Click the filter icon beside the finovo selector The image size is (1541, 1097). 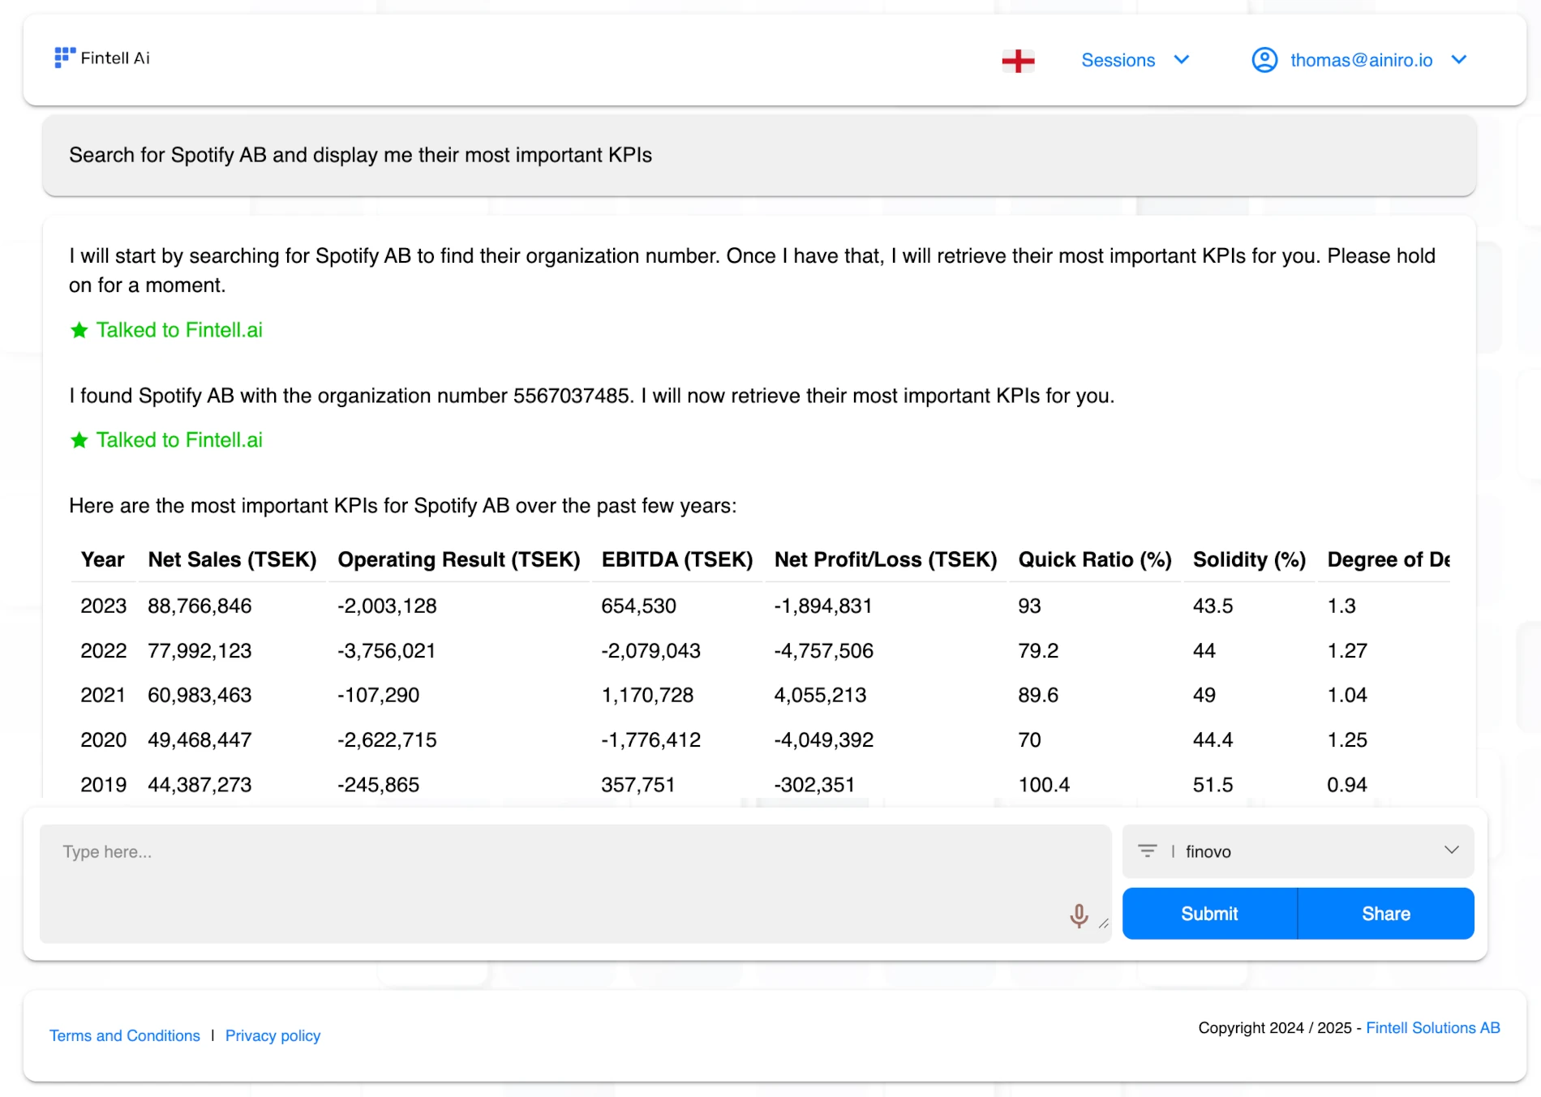click(x=1148, y=851)
